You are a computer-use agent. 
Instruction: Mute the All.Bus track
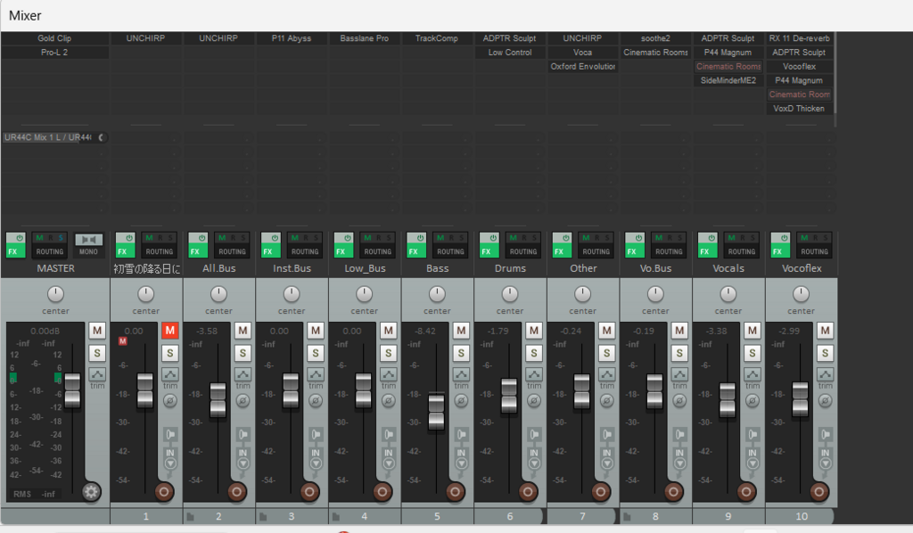[x=243, y=331]
